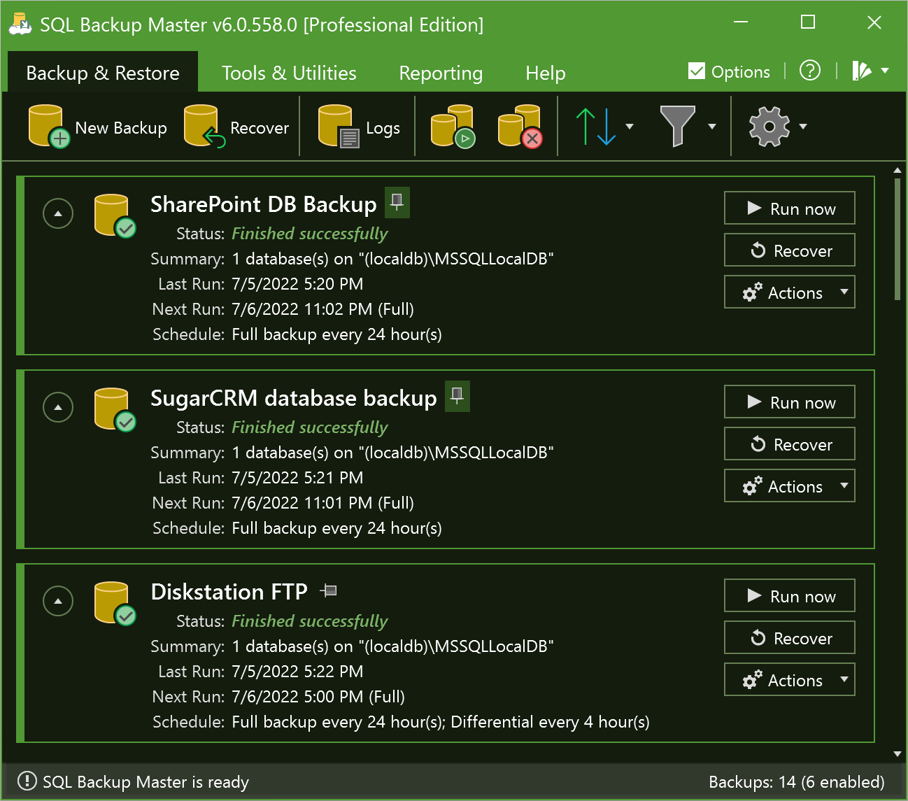This screenshot has height=801, width=908.
Task: Open the help question mark icon
Action: [810, 71]
